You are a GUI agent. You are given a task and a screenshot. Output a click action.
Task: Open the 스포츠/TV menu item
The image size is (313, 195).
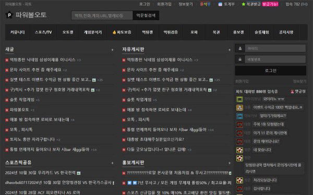click(43, 32)
